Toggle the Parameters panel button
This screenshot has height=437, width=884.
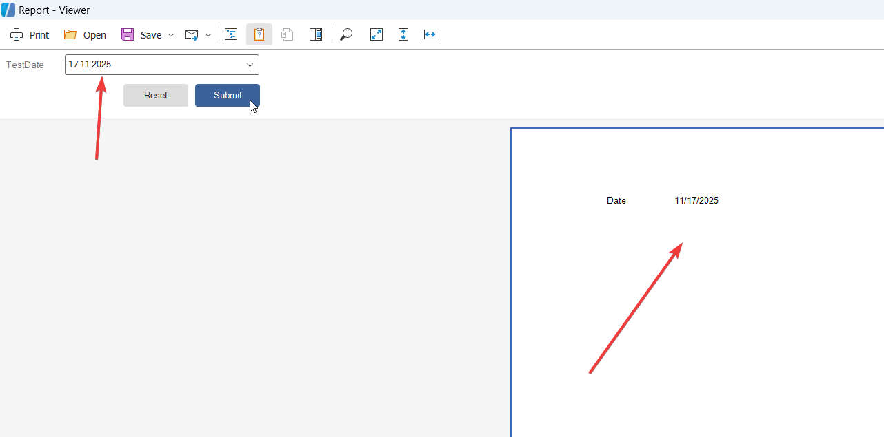click(x=259, y=34)
